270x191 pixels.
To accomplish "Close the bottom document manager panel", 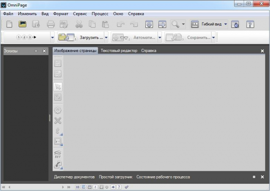I will coord(262,177).
